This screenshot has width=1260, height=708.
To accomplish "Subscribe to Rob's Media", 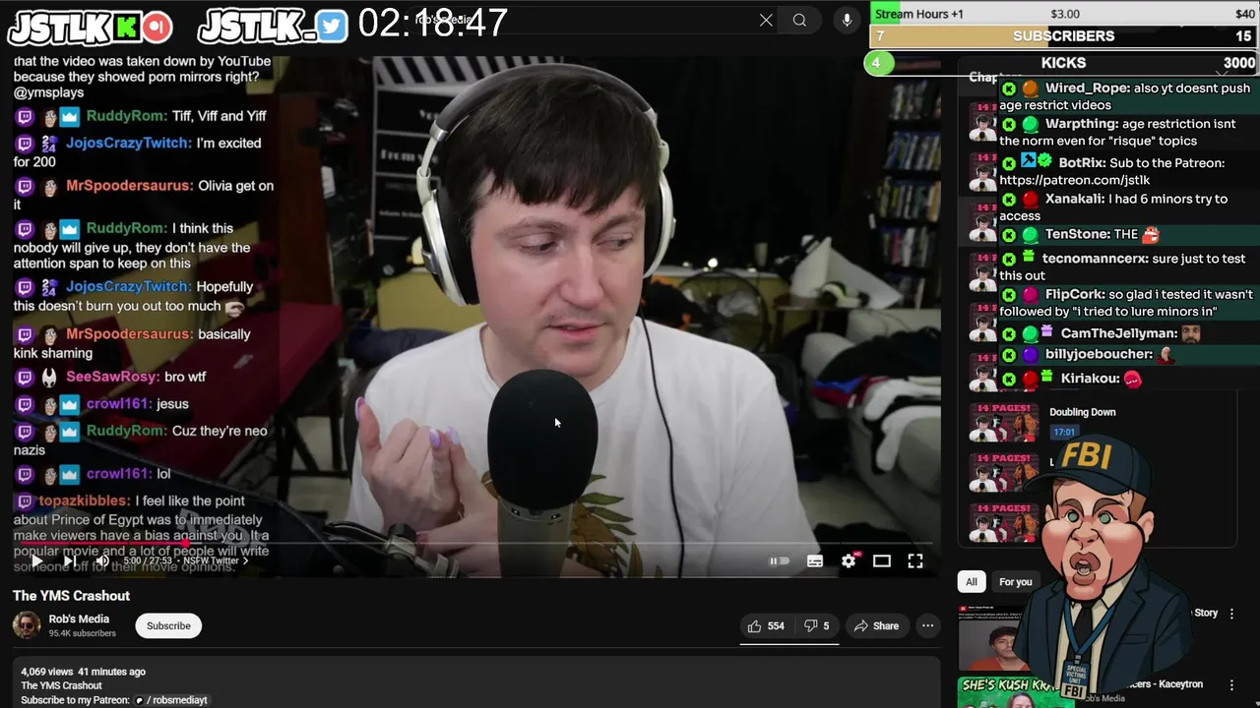I will pyautogui.click(x=168, y=625).
